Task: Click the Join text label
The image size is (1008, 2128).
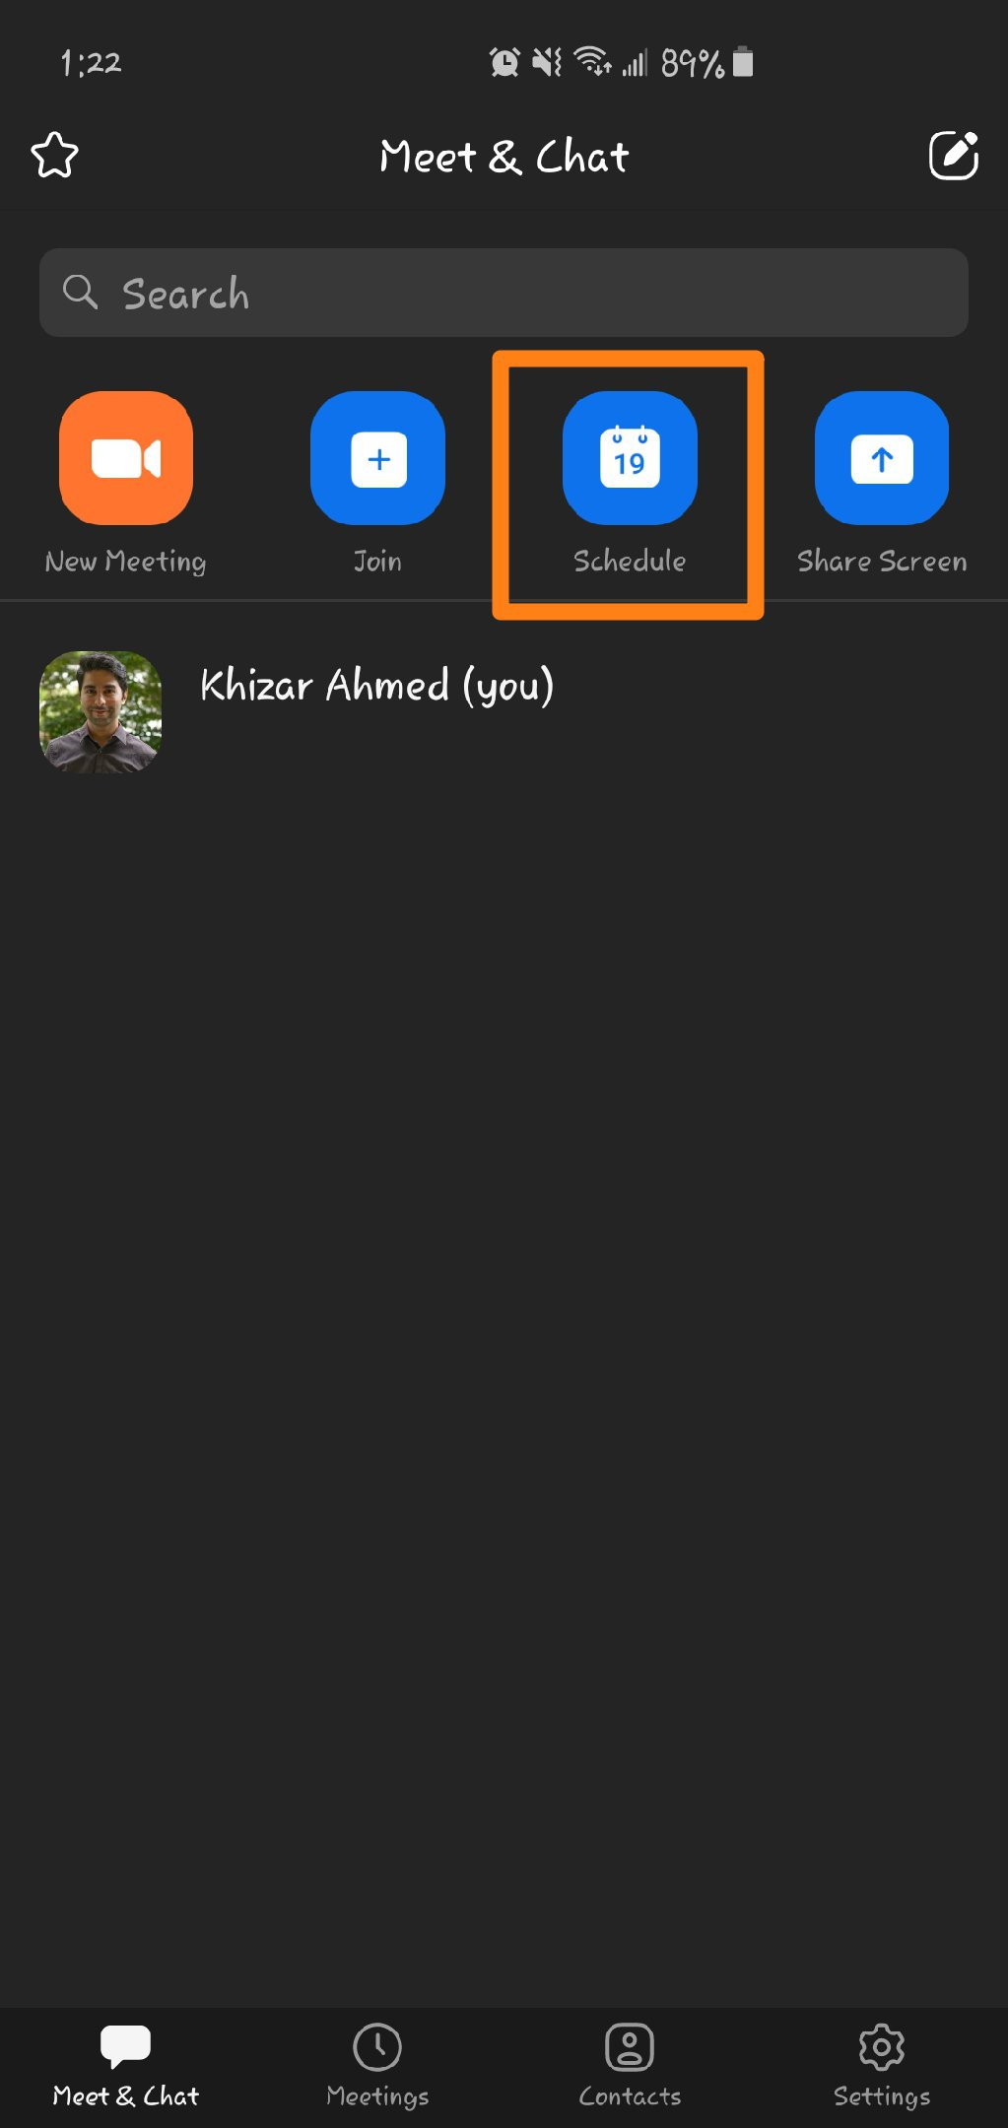Action: (378, 562)
